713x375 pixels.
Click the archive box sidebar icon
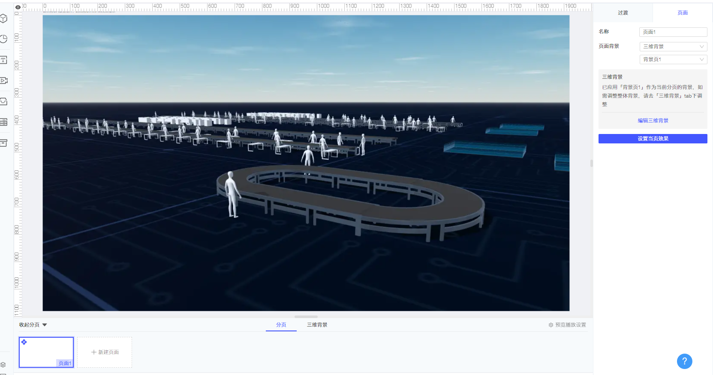pos(4,143)
